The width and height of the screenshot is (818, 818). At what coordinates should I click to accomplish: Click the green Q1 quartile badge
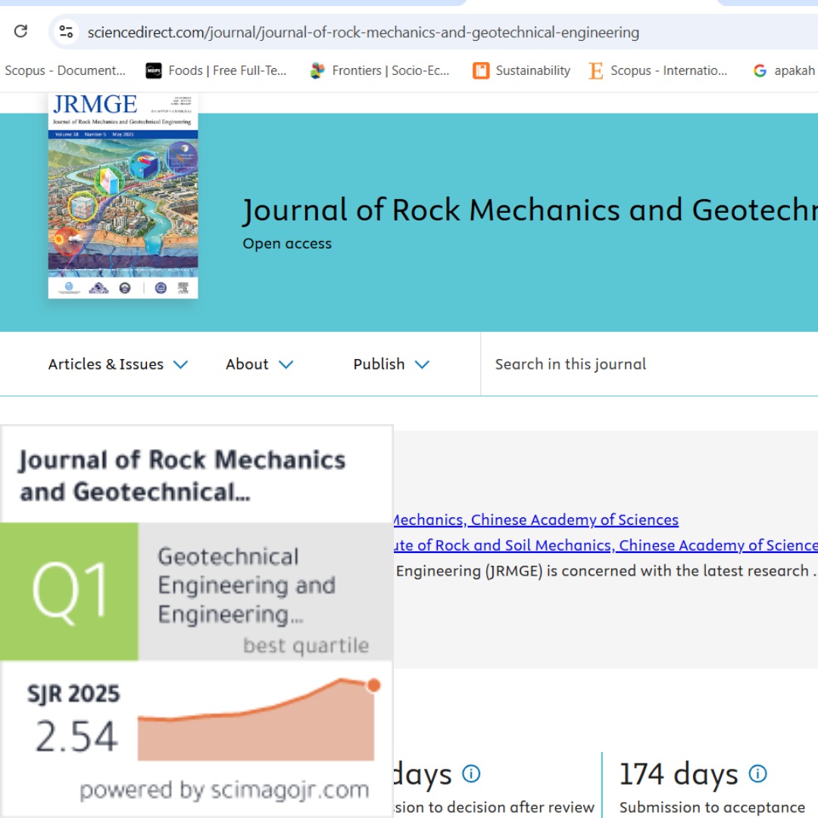(69, 592)
